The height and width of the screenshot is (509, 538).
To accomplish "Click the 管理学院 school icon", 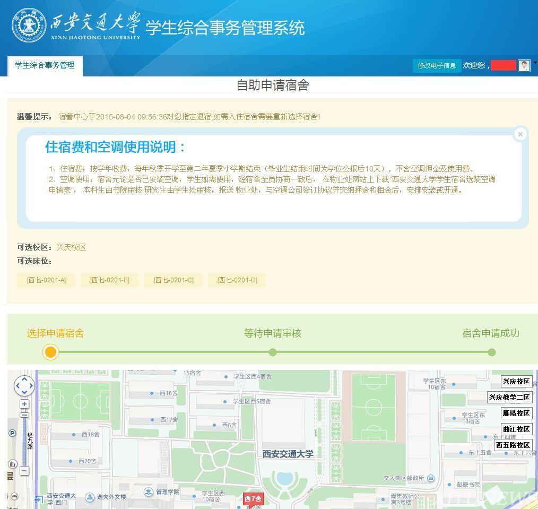I will click(x=149, y=492).
